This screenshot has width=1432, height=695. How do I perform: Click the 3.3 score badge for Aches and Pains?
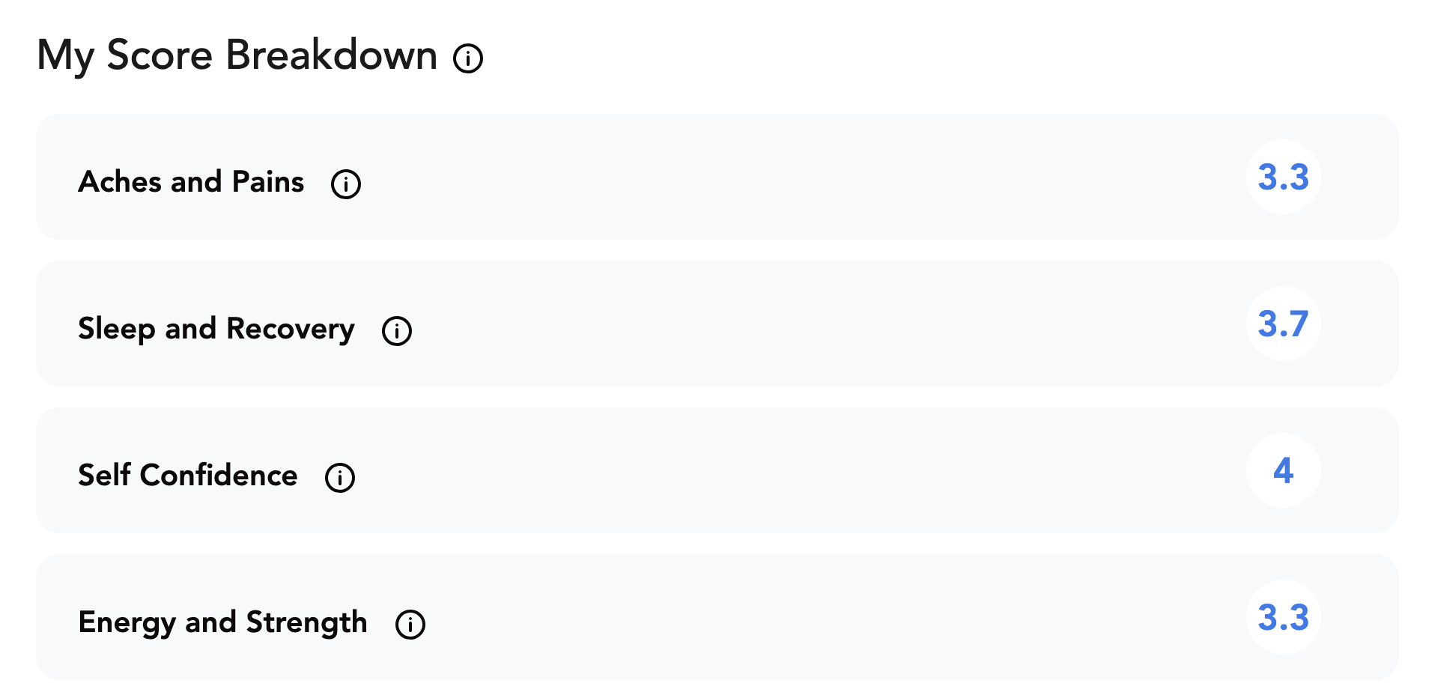tap(1284, 177)
